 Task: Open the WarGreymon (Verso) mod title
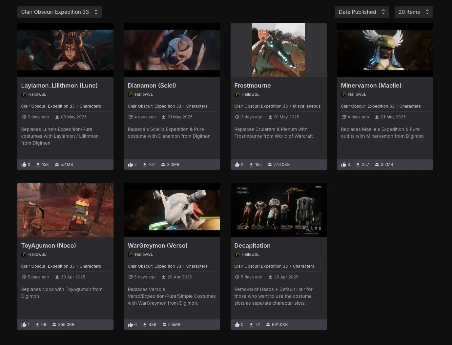click(x=157, y=246)
